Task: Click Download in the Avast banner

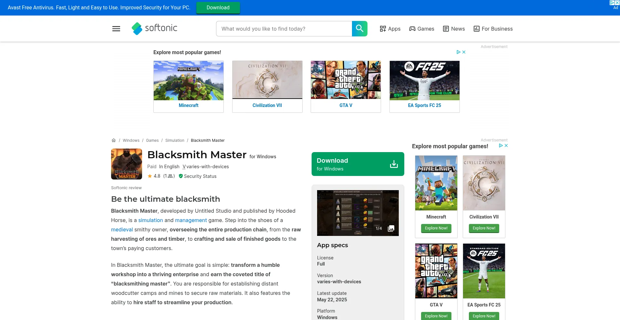Action: (218, 7)
